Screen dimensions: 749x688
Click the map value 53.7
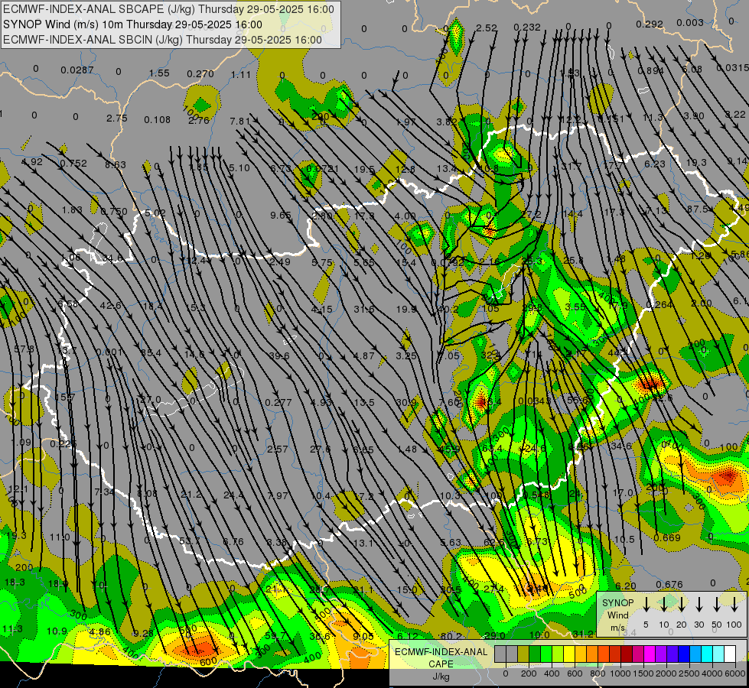pyautogui.click(x=190, y=540)
